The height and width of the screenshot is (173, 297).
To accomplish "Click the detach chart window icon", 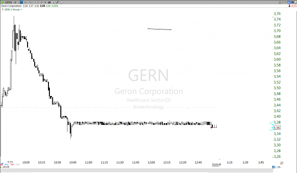I will click(x=62, y=2).
